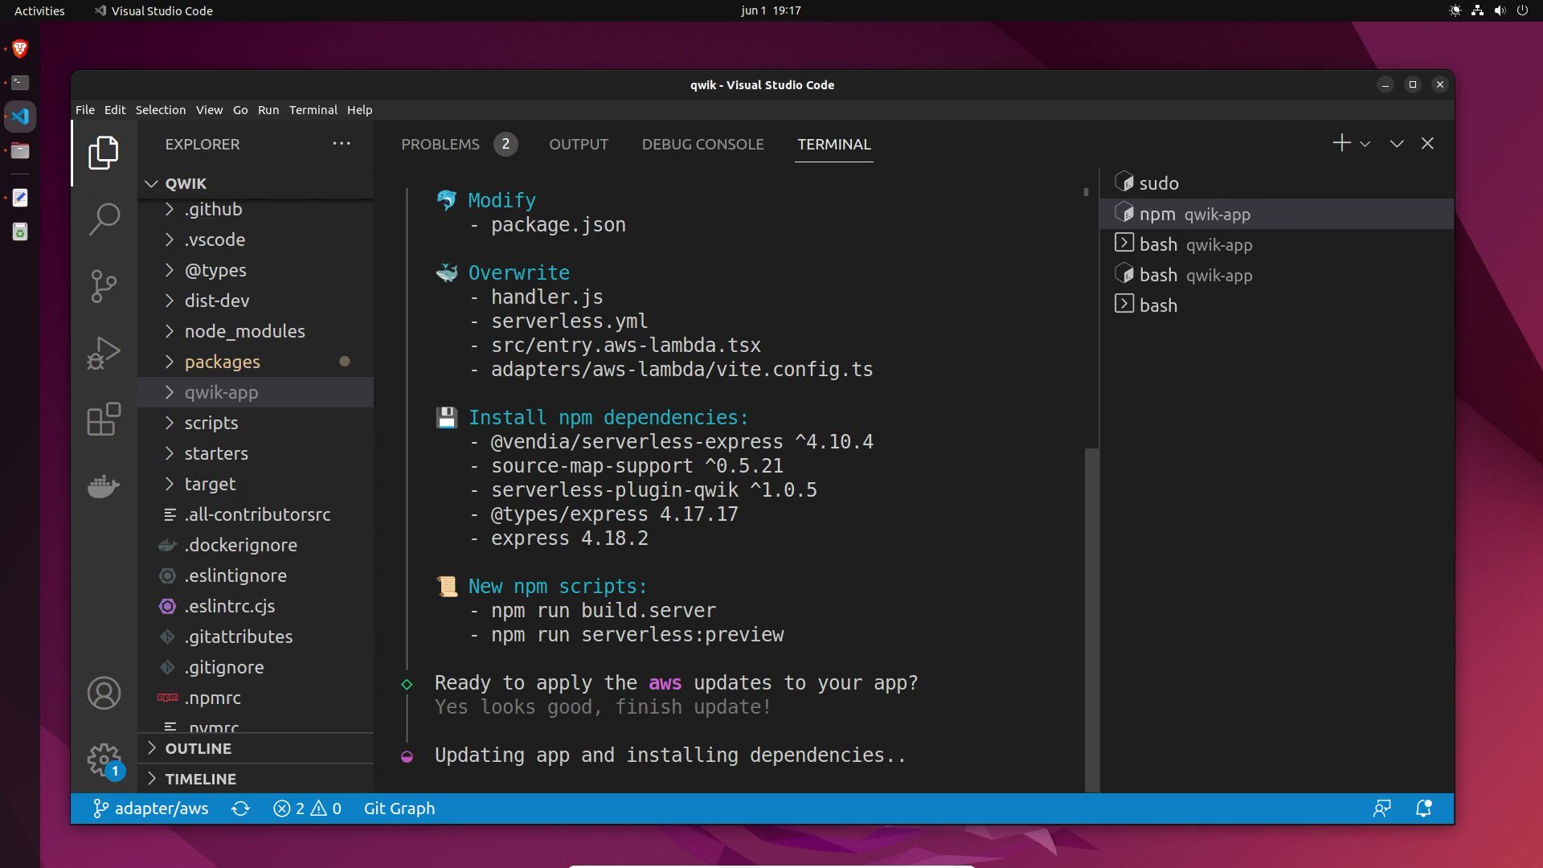Open notifications bell in status bar

tap(1423, 809)
